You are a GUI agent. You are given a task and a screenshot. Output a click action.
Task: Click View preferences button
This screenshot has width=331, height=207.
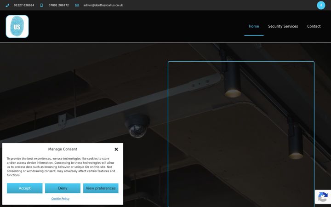pyautogui.click(x=101, y=188)
